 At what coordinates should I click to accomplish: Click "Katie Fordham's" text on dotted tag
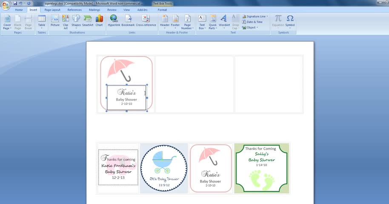tap(119, 166)
